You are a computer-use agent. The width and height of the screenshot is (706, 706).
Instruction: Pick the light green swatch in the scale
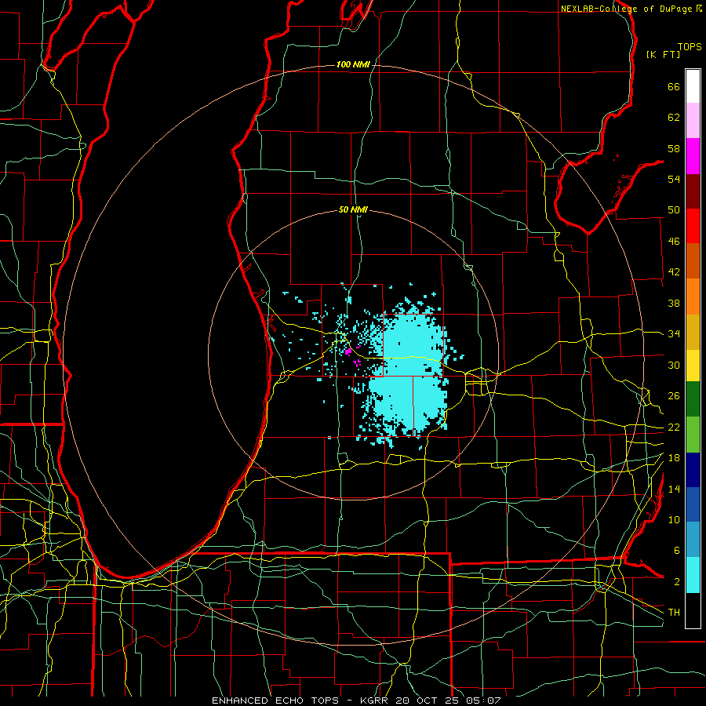click(x=693, y=434)
